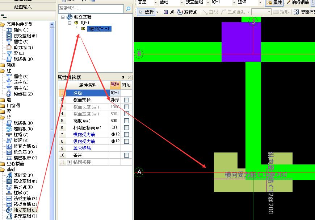
Task: Click the 编辑钢筋 toolbar button
Action: coord(297,3)
